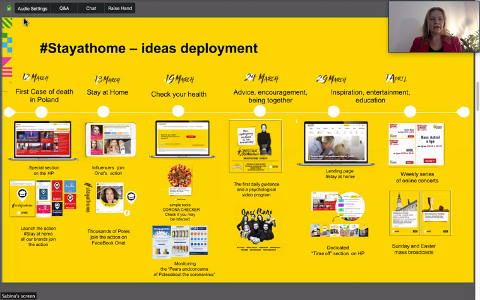Click the "Monitoring the Fears and concerns" caption
The width and height of the screenshot is (480, 300).
point(184,269)
